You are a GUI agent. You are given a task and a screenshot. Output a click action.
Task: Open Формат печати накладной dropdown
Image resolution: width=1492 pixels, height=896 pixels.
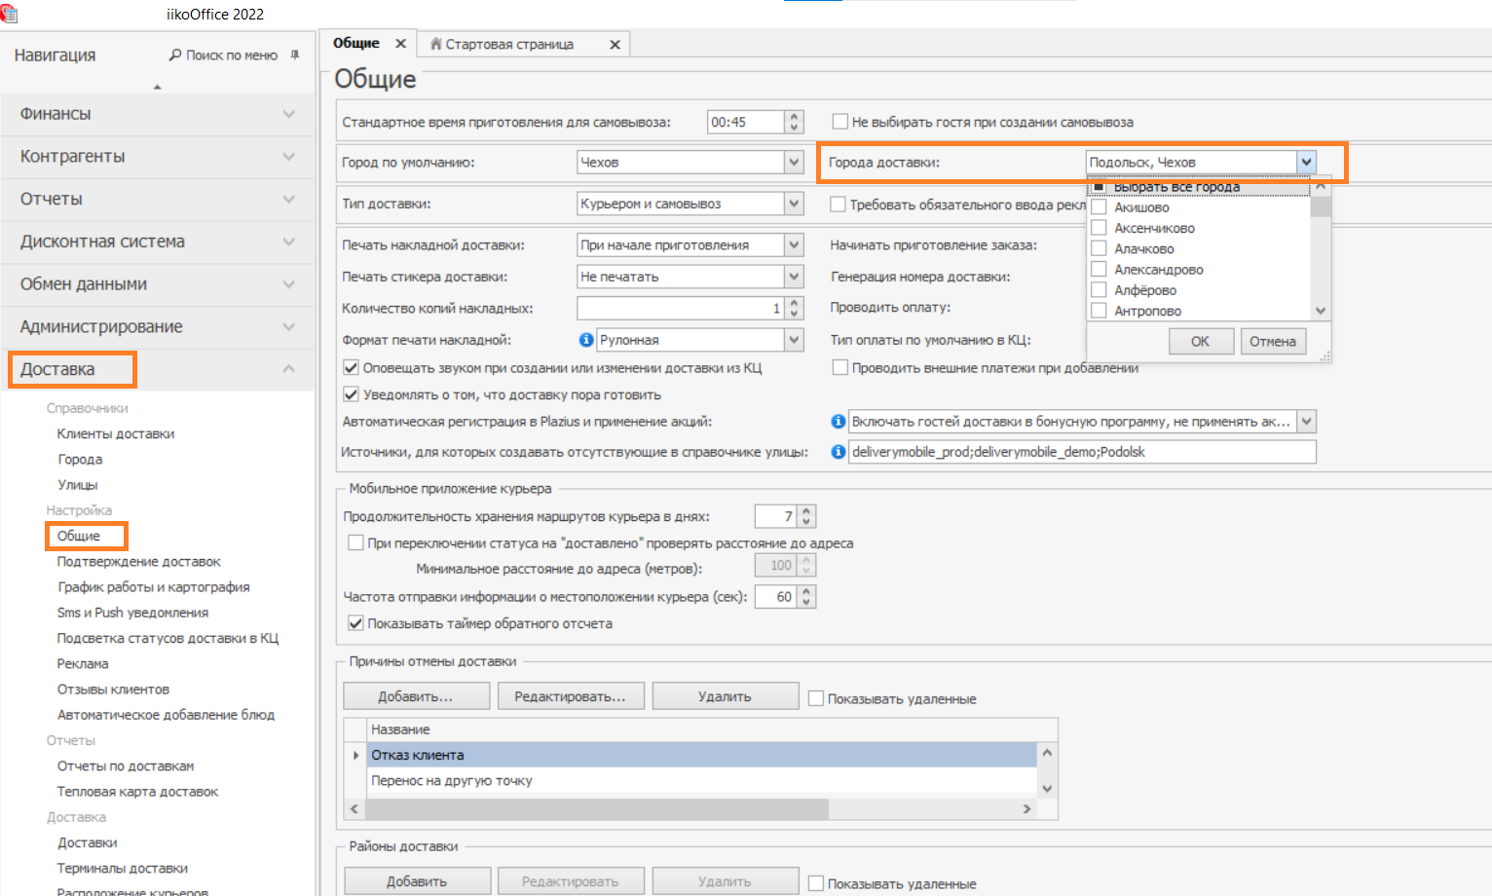[x=794, y=340]
